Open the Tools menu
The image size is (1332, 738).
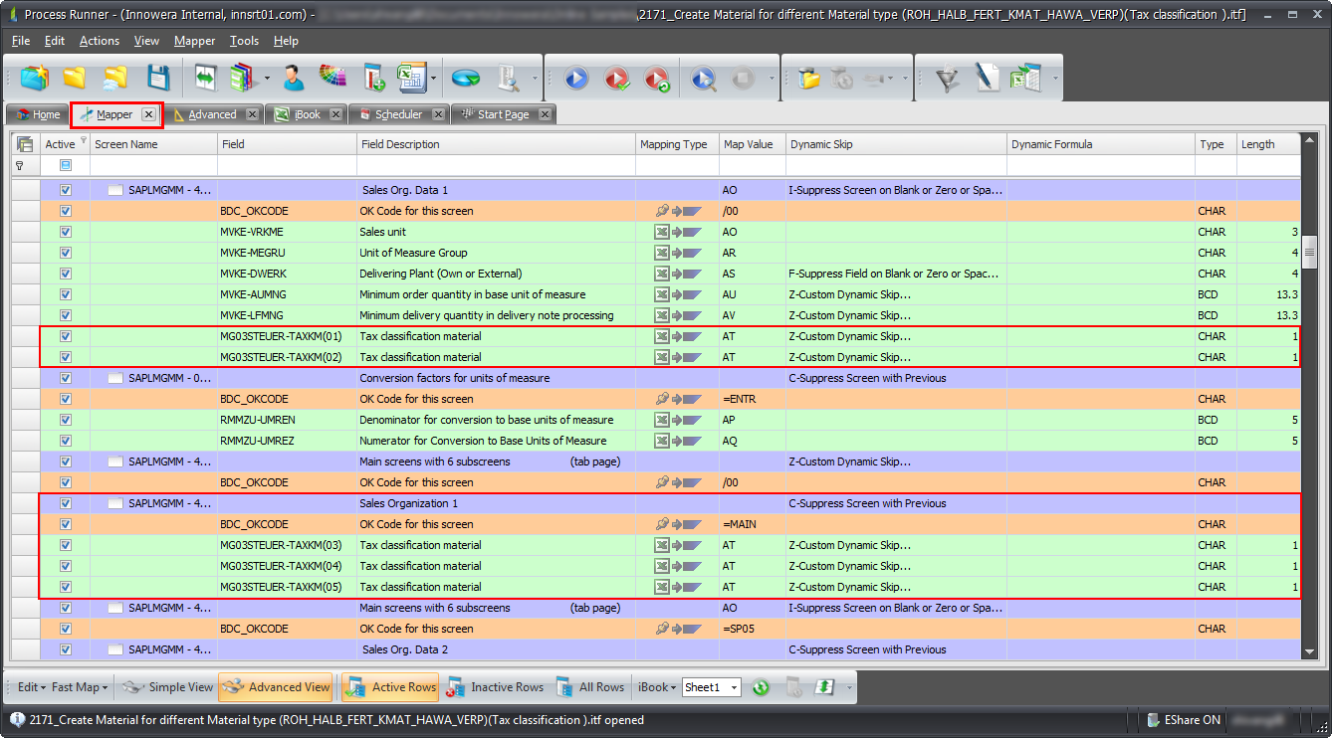point(244,41)
